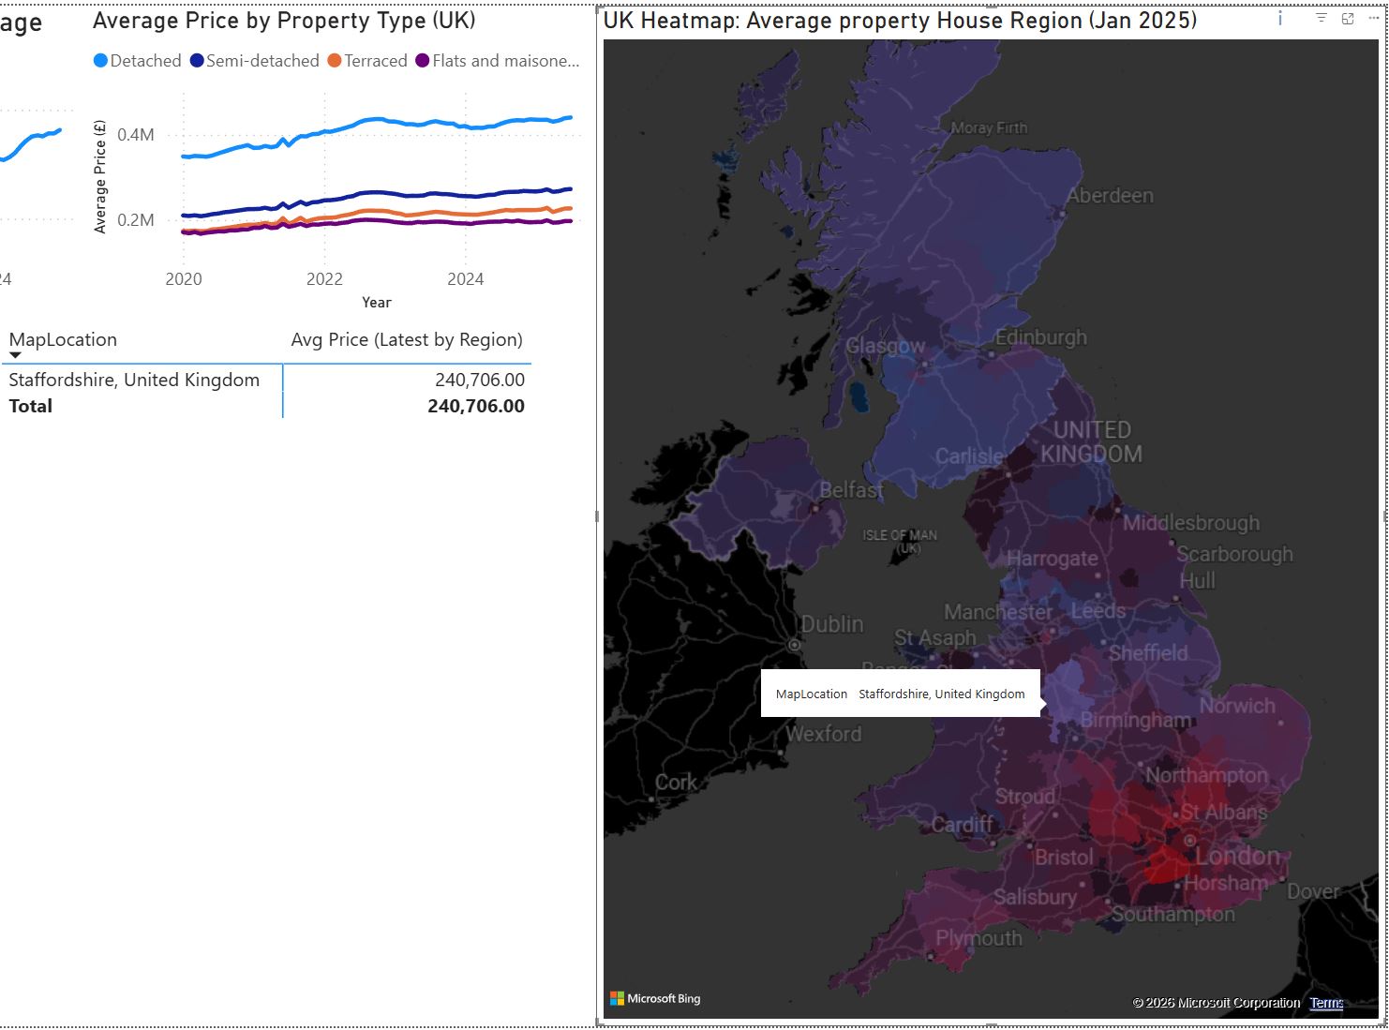
Task: Click the Belfast city marker on the map
Action: click(x=814, y=509)
